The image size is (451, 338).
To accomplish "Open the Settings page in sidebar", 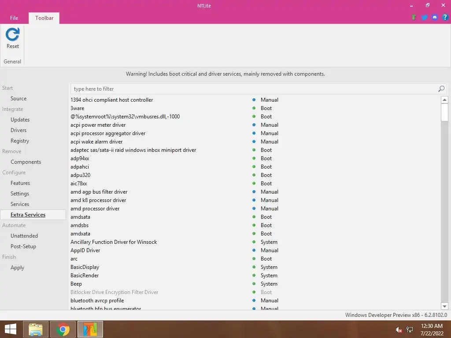I will (20, 194).
